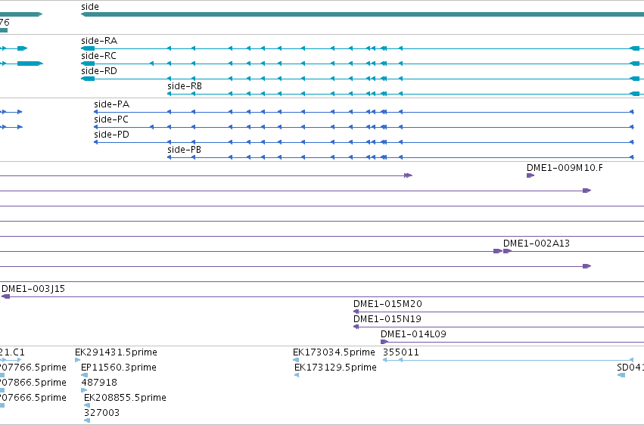Select the side-RA transcript label
This screenshot has width=644, height=425.
coord(99,41)
